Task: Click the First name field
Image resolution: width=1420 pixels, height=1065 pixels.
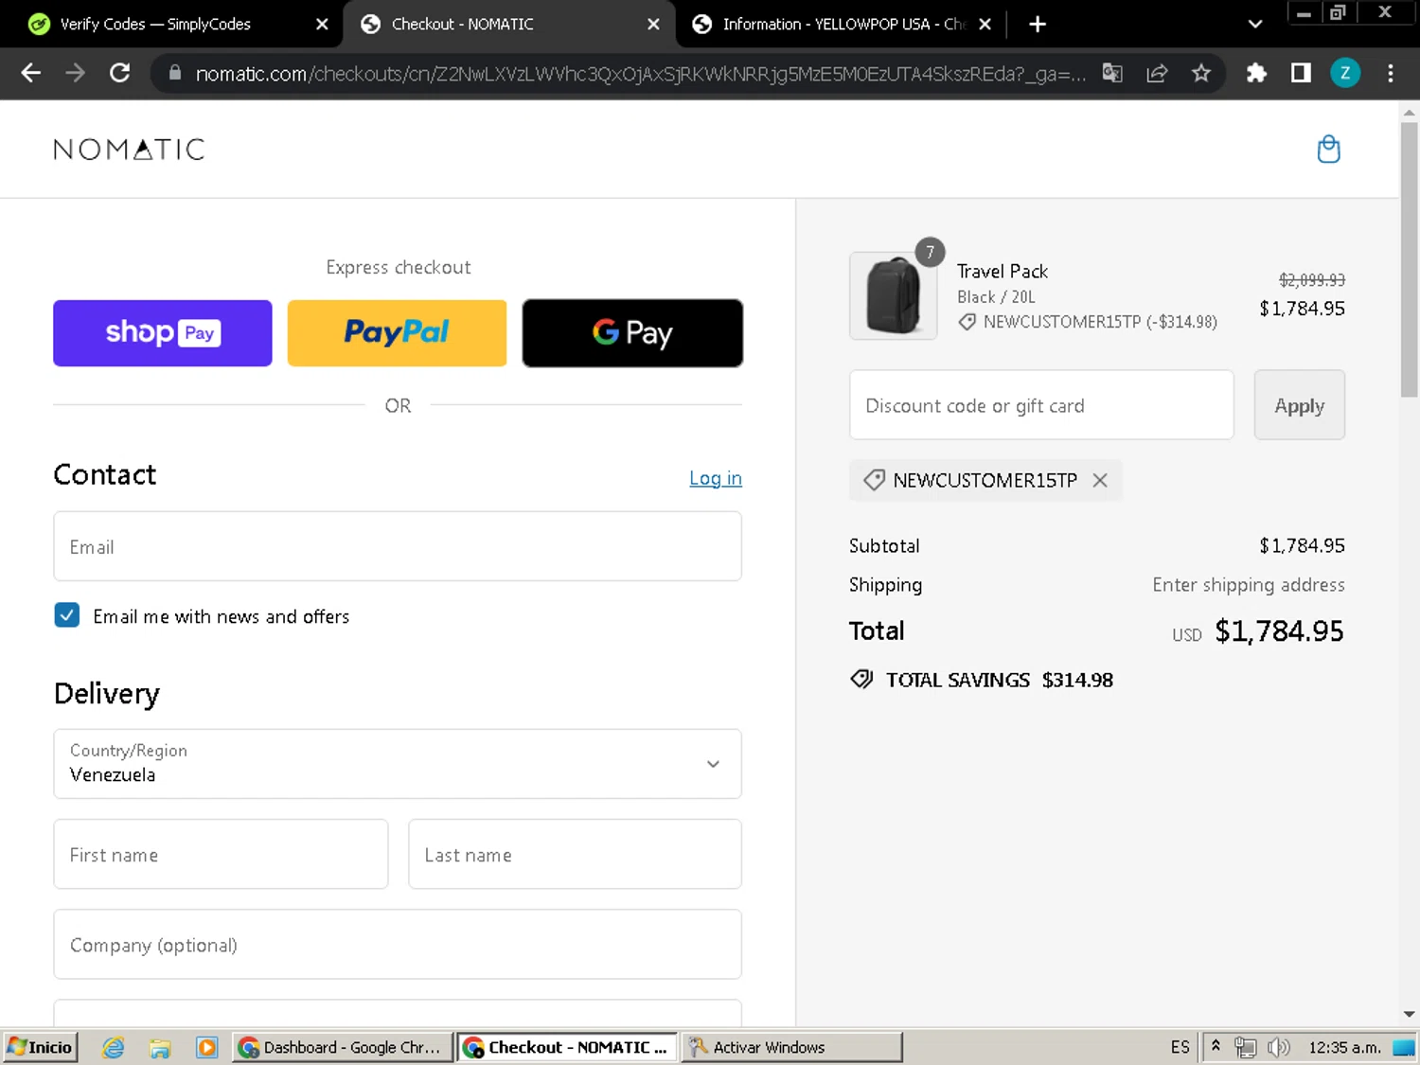Action: (x=221, y=854)
